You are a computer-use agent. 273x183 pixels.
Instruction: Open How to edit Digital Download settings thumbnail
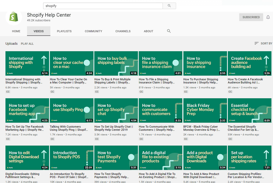(27, 158)
